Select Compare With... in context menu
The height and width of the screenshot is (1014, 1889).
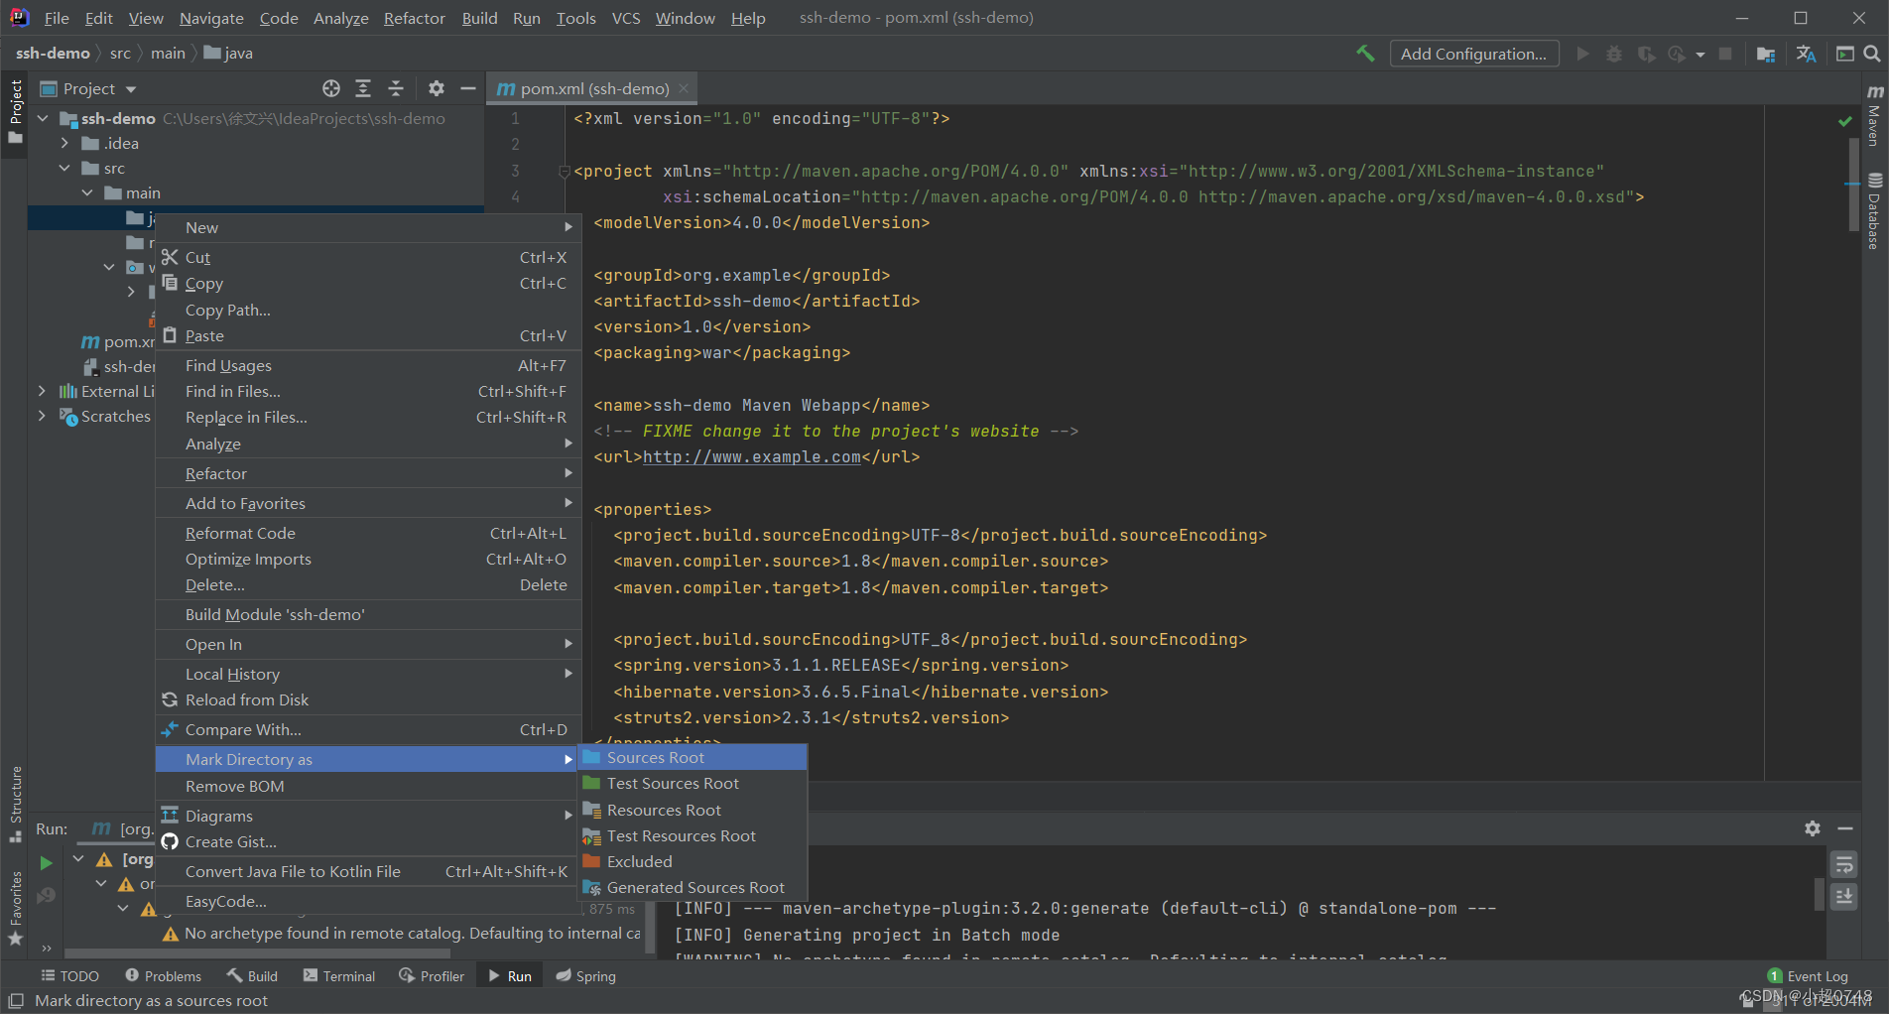click(x=368, y=729)
